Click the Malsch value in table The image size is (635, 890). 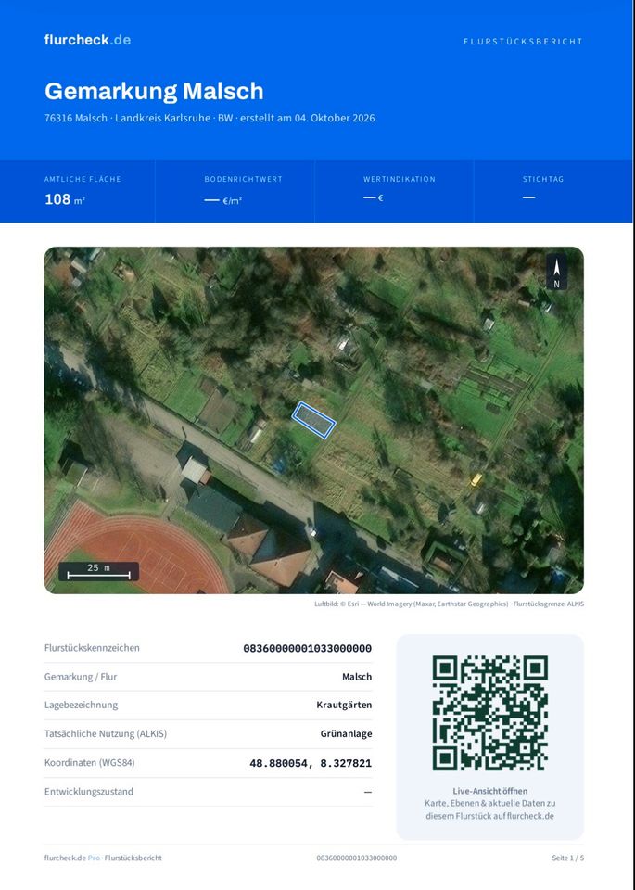point(357,677)
